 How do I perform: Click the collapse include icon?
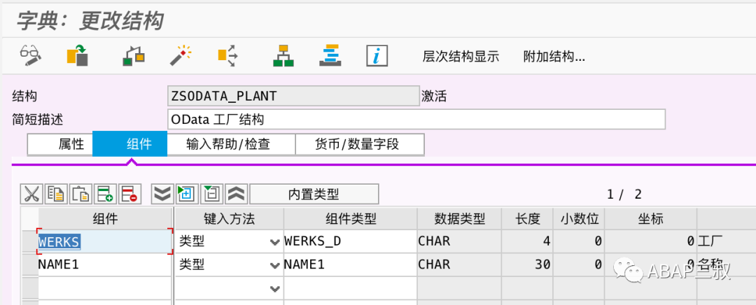tap(211, 194)
